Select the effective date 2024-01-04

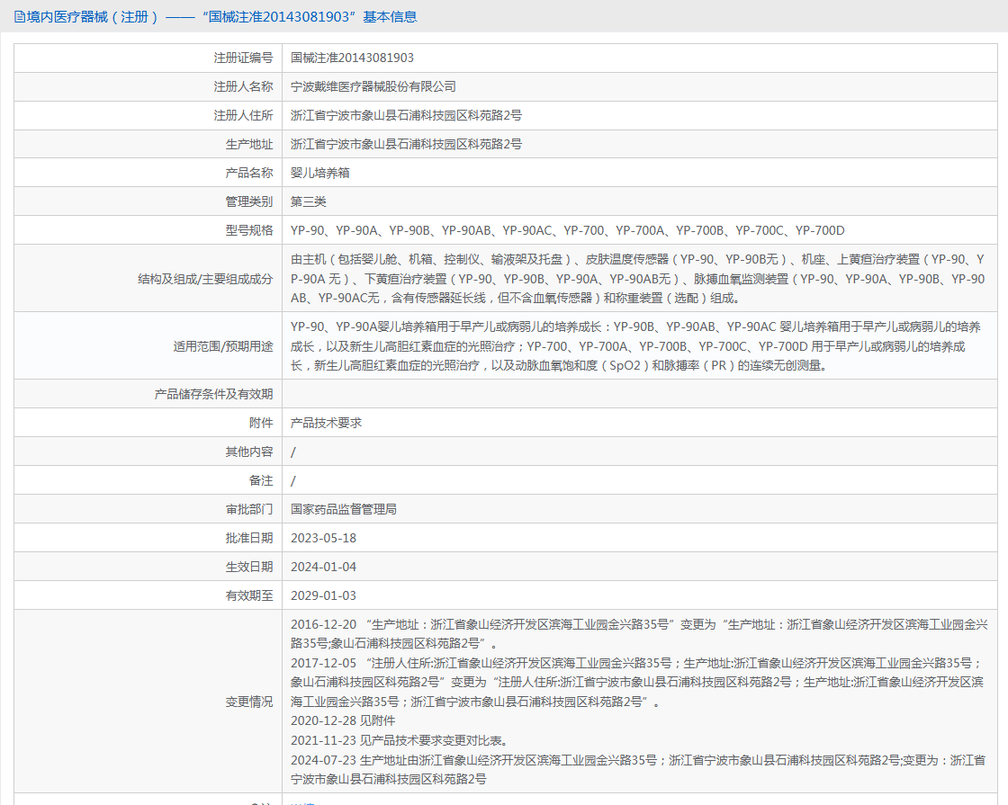[323, 567]
